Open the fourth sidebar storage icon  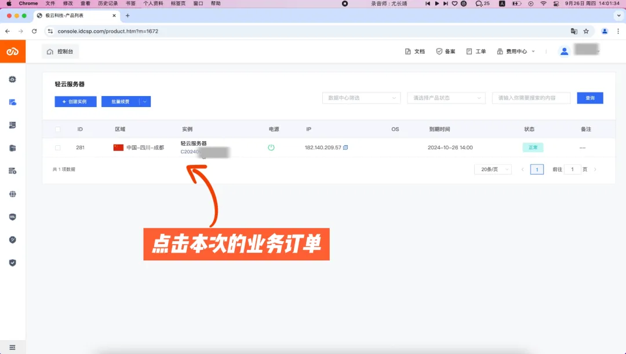pyautogui.click(x=13, y=148)
